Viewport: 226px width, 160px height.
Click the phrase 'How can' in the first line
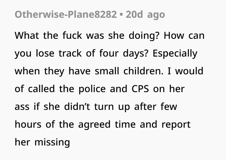tap(184, 36)
